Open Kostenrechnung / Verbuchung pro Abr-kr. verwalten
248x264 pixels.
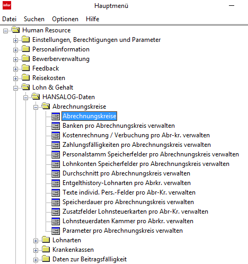(136, 135)
